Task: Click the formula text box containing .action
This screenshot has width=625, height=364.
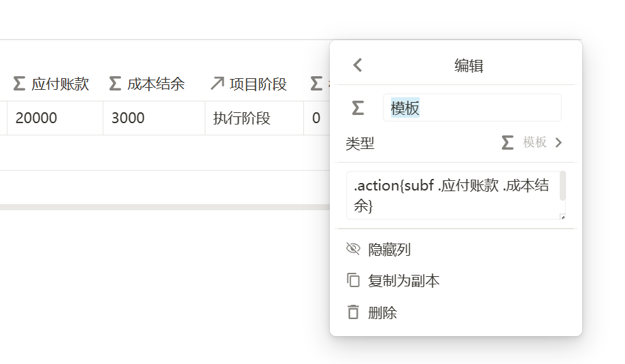Action: point(452,195)
